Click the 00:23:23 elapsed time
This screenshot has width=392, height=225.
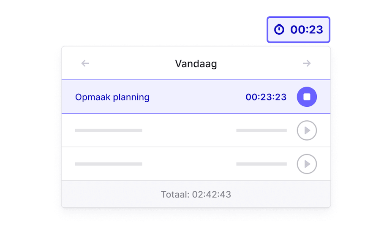(x=266, y=97)
